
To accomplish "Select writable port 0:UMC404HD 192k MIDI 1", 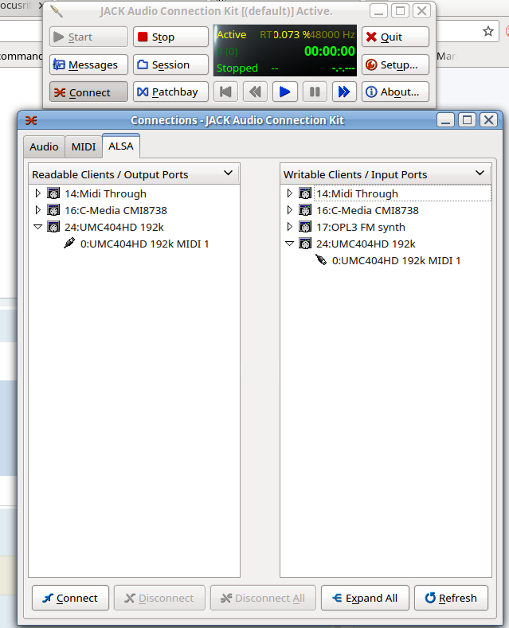I will click(397, 261).
